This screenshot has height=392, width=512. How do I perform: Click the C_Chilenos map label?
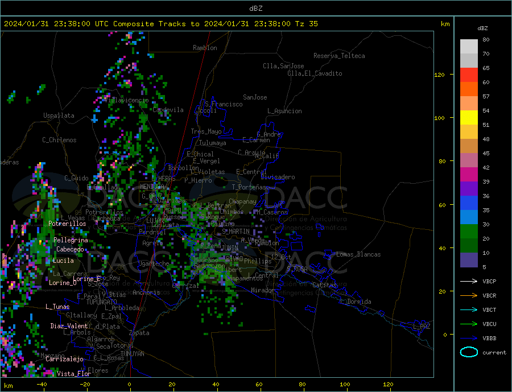click(x=59, y=140)
